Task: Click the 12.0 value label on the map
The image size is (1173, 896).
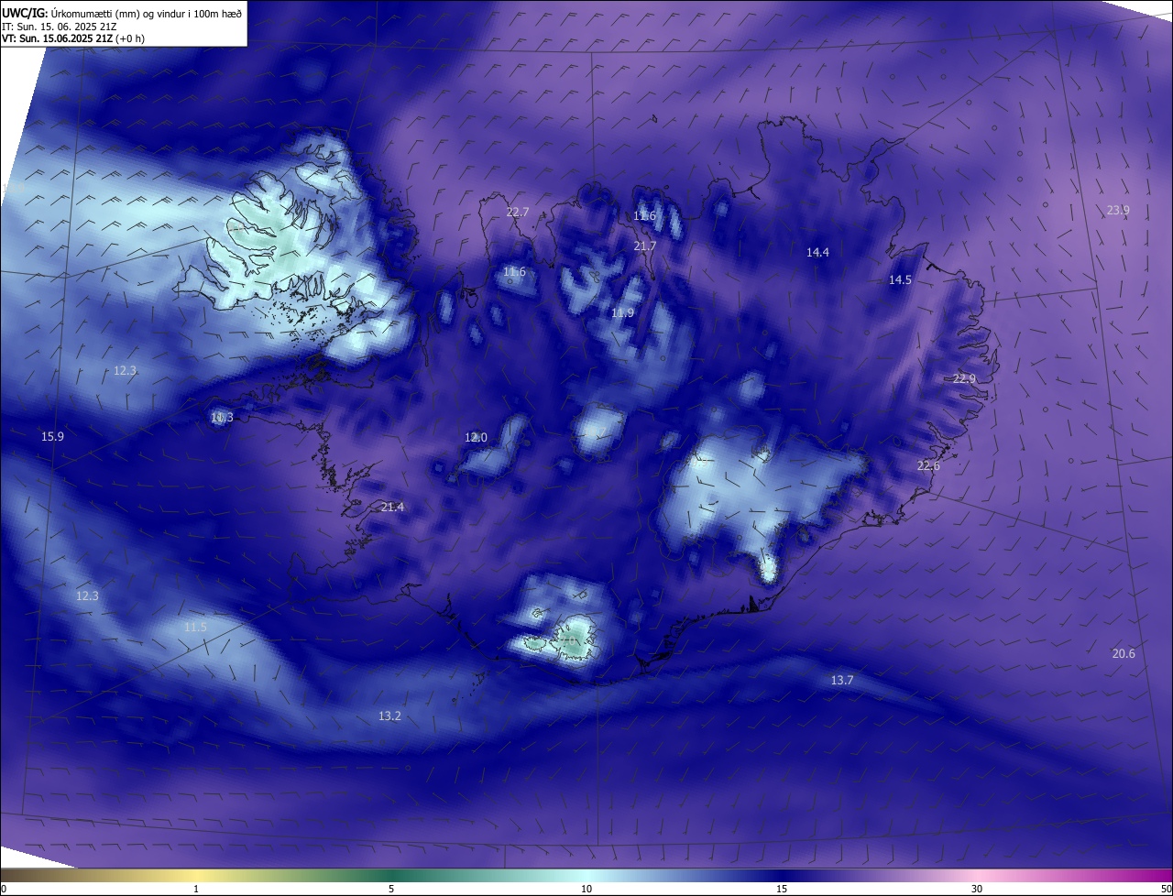Action: pyautogui.click(x=476, y=437)
